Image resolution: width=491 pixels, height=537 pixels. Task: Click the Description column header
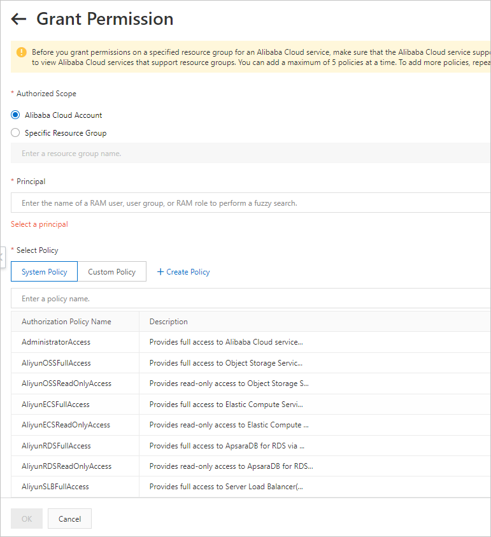tap(169, 322)
